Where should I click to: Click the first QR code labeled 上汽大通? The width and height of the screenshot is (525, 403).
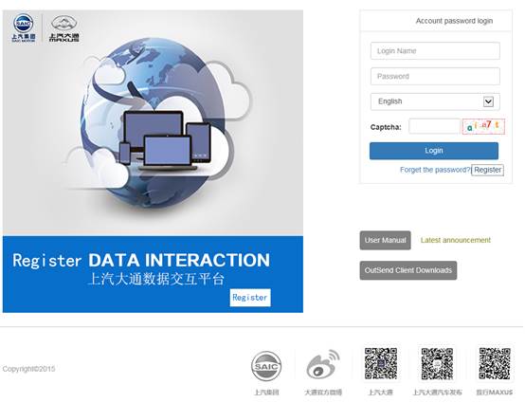click(x=381, y=364)
